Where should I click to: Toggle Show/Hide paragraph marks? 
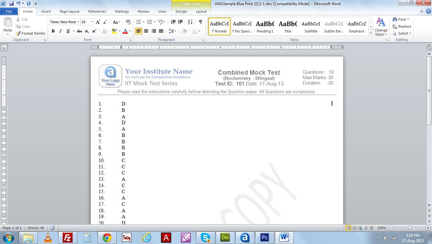(x=200, y=22)
